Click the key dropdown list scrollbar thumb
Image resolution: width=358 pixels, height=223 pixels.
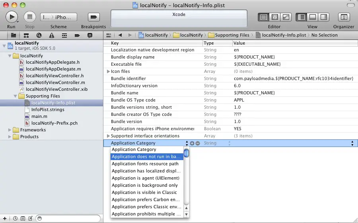(x=186, y=153)
